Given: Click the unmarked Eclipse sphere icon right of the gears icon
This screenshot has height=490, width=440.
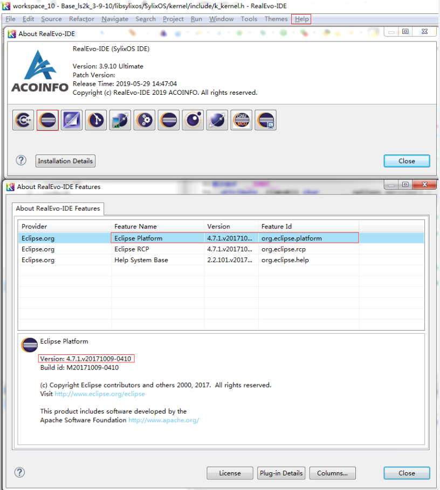Looking at the screenshot, I should (x=169, y=120).
